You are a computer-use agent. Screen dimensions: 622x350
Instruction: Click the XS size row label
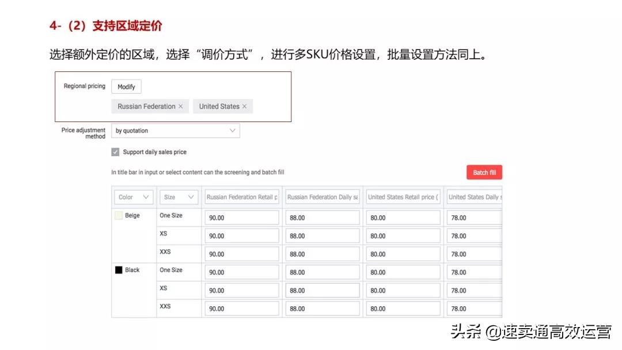(162, 234)
